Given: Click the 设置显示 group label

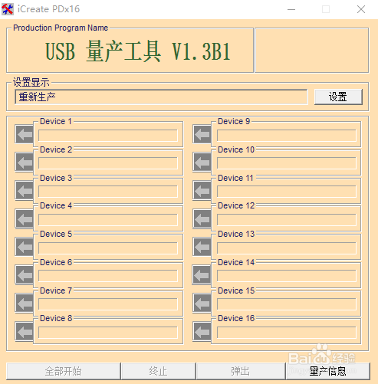Looking at the screenshot, I should coord(31,82).
